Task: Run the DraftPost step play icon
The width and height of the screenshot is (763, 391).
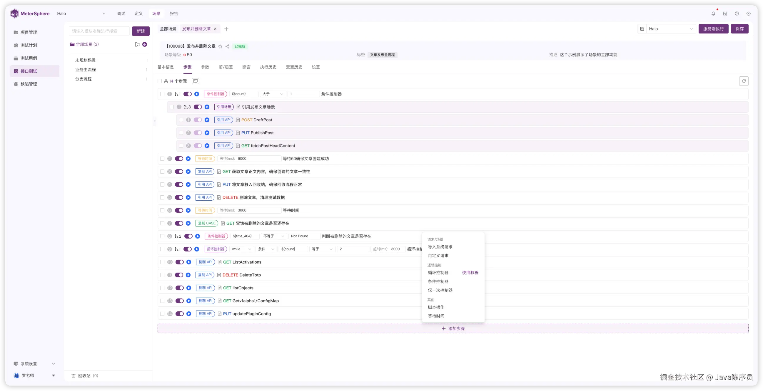Action: [207, 120]
